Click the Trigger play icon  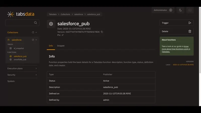click(190, 23)
